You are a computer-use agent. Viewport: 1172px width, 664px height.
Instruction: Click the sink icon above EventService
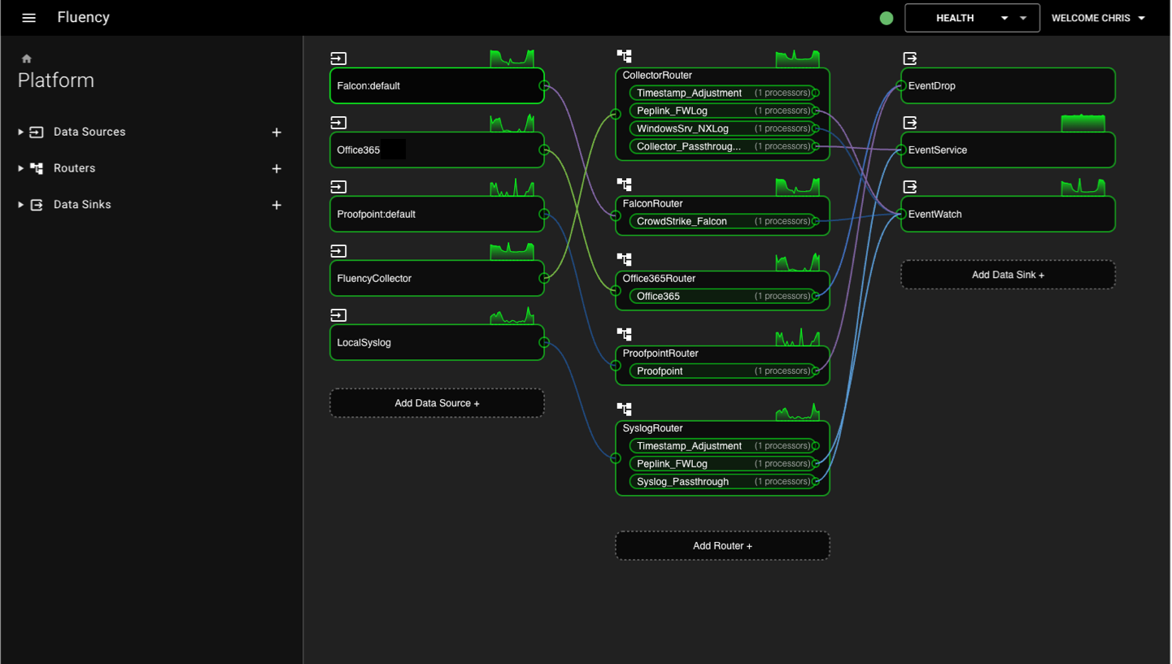click(x=910, y=123)
